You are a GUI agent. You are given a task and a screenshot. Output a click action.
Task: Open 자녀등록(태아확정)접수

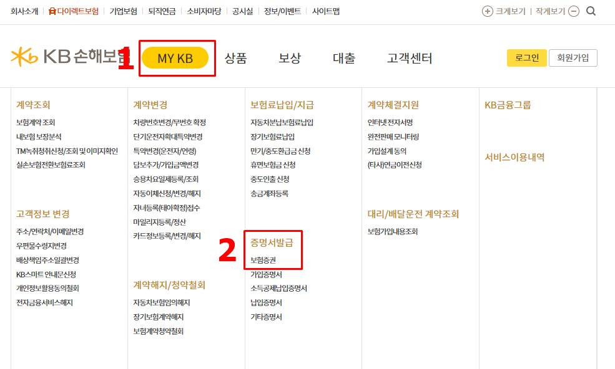167,208
